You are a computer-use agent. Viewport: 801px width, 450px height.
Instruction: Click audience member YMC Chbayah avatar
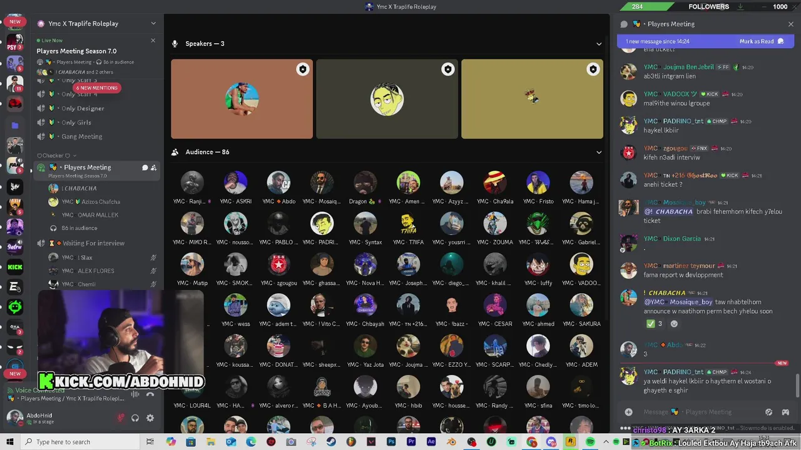pos(365,305)
